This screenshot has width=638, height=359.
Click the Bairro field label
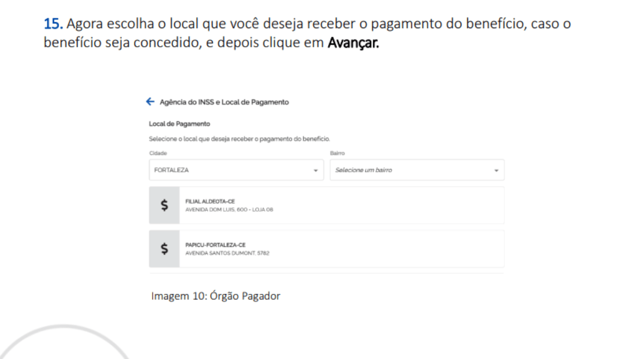[338, 153]
